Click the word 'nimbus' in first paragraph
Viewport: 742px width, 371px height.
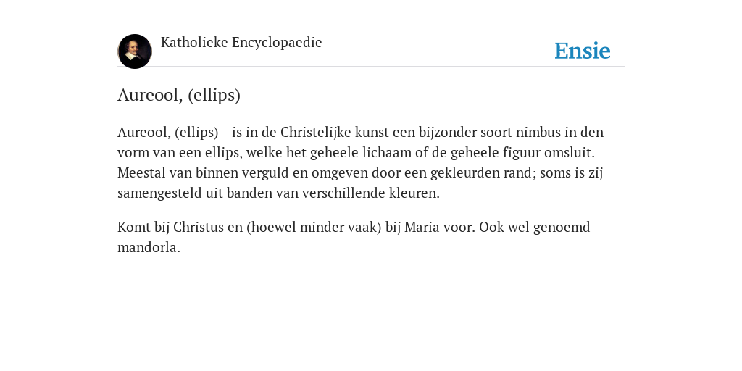(x=538, y=132)
